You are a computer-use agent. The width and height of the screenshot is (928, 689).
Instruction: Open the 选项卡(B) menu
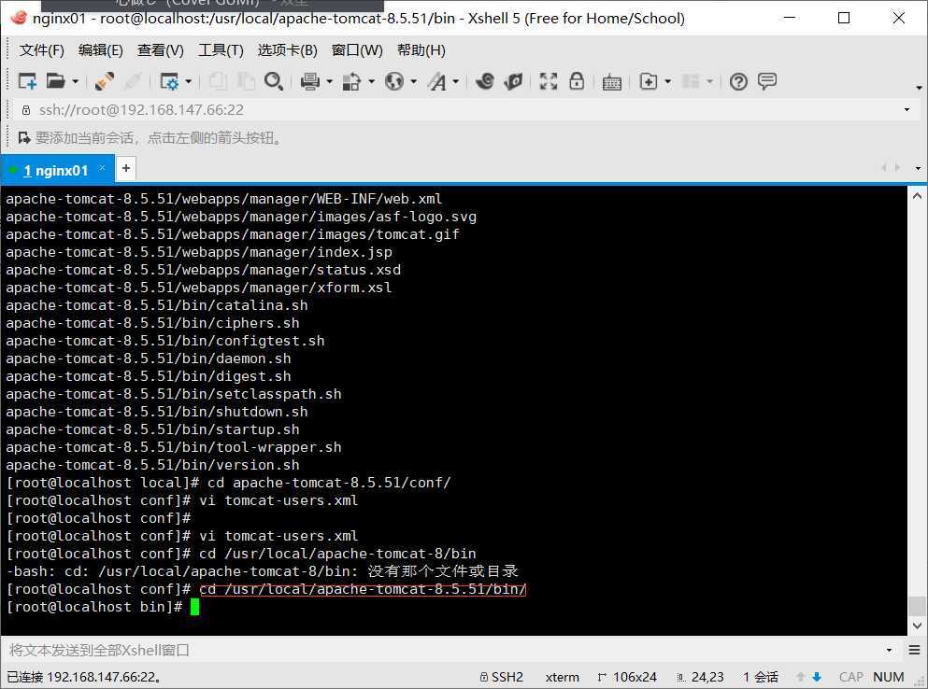(288, 50)
